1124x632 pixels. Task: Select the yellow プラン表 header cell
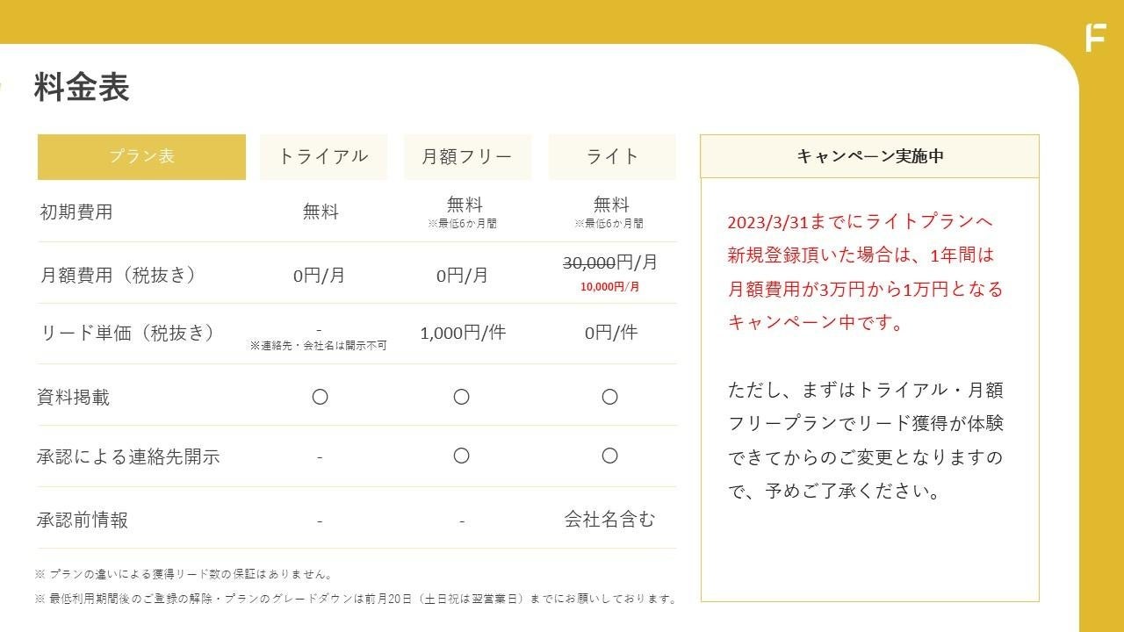click(x=141, y=157)
